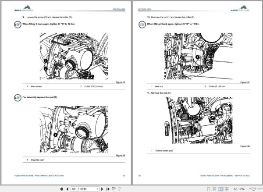This screenshot has height=192, width=263.
Task: Go to the previous view
Action: click(x=114, y=189)
